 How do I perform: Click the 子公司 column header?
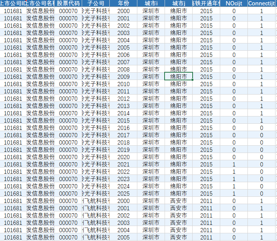[96, 3]
